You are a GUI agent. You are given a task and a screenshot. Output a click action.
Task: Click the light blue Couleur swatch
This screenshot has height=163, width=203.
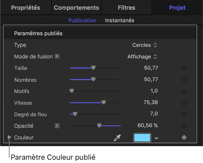[142, 138]
